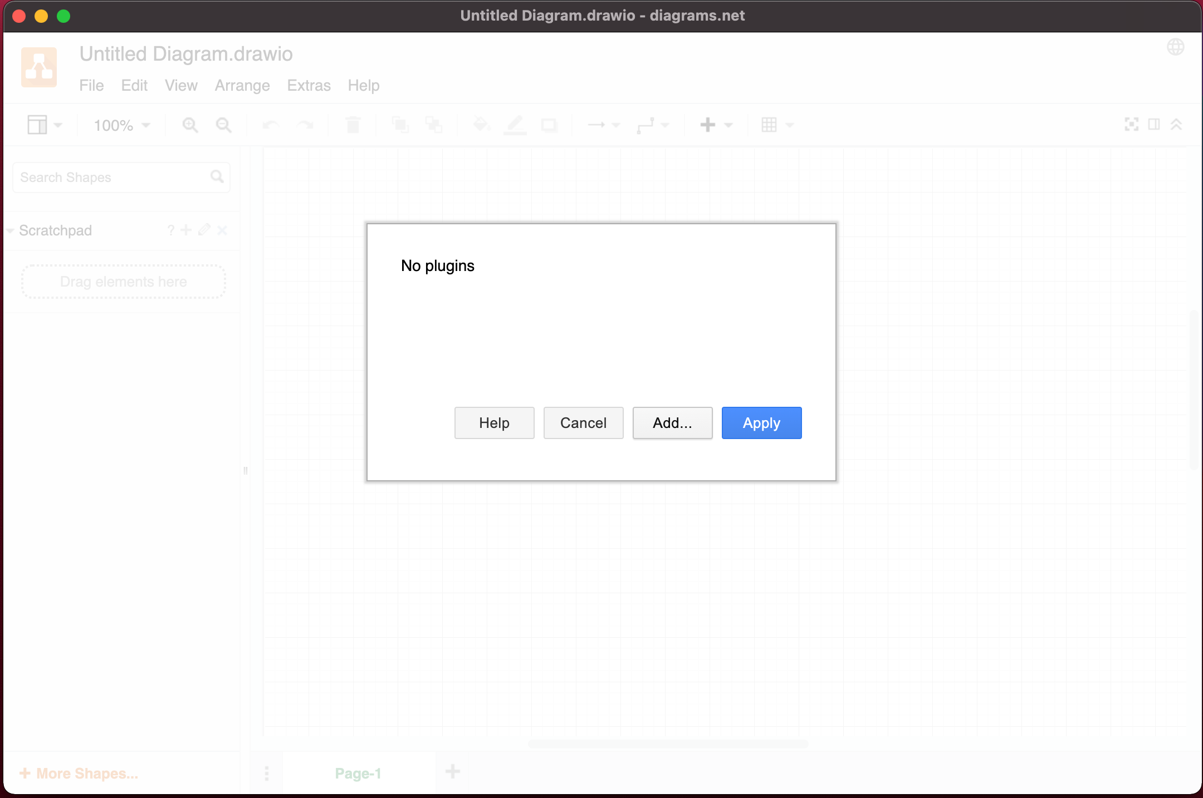Open the Help menu in menu bar
The height and width of the screenshot is (798, 1203).
[364, 85]
